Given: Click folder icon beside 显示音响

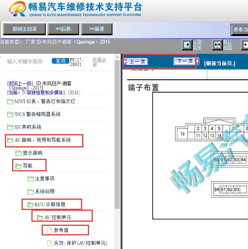Looking at the screenshot, I should [19, 153].
